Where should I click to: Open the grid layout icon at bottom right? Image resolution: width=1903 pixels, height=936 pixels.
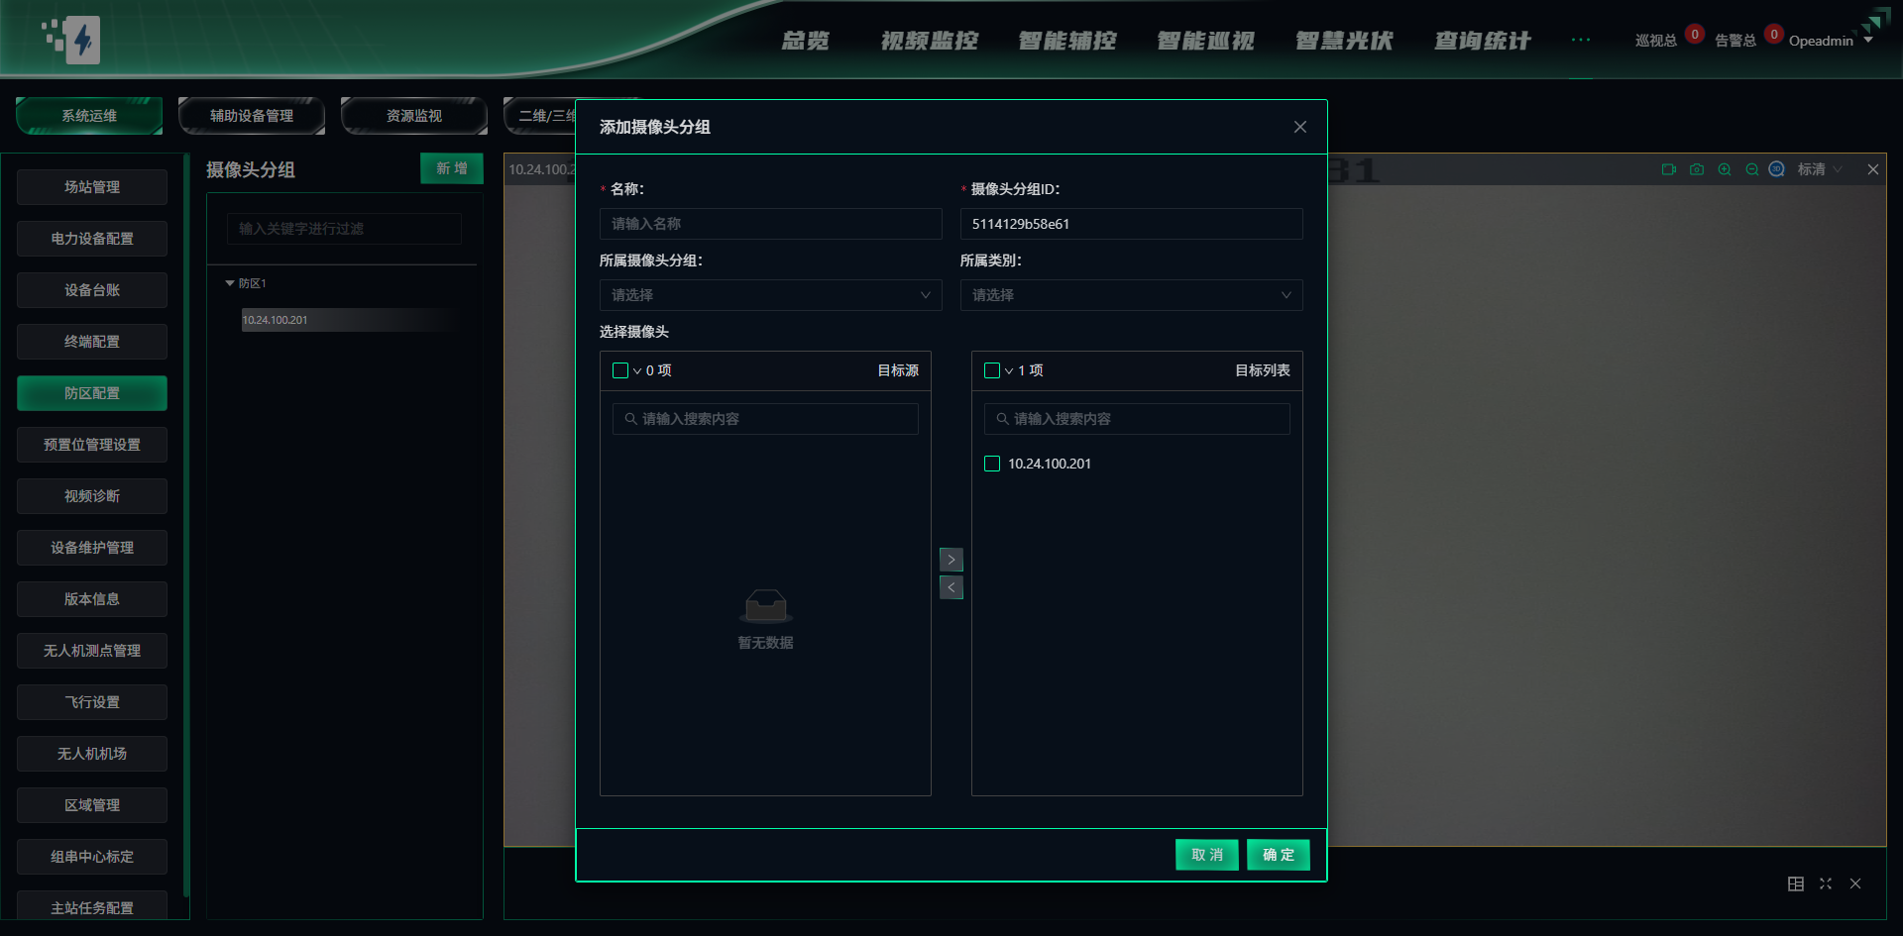click(x=1795, y=884)
